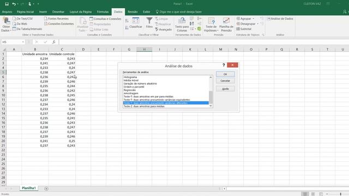Open Estrutura de Tópicos dialog launcher
The width and height of the screenshot is (349, 196).
[x=263, y=35]
